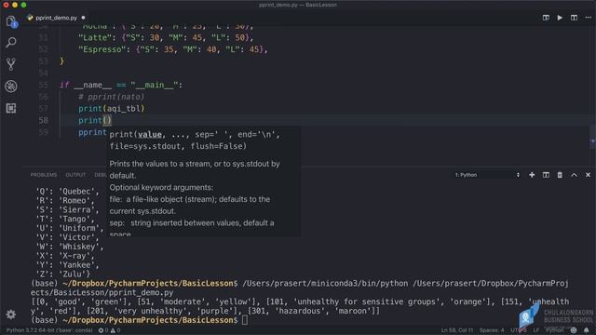Click the "'Z': 'Zulu'}" terminal row
596x335 pixels.
pos(62,275)
